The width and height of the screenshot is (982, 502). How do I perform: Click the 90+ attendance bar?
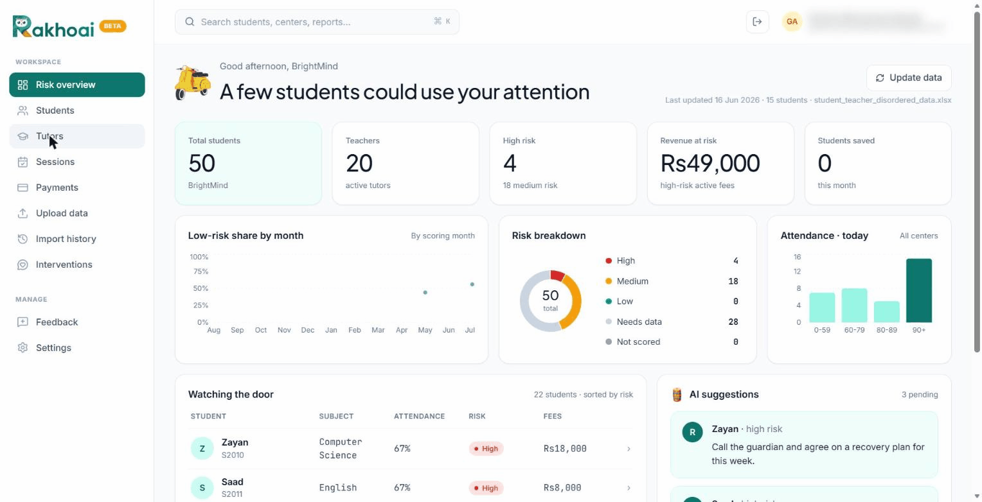[919, 290]
